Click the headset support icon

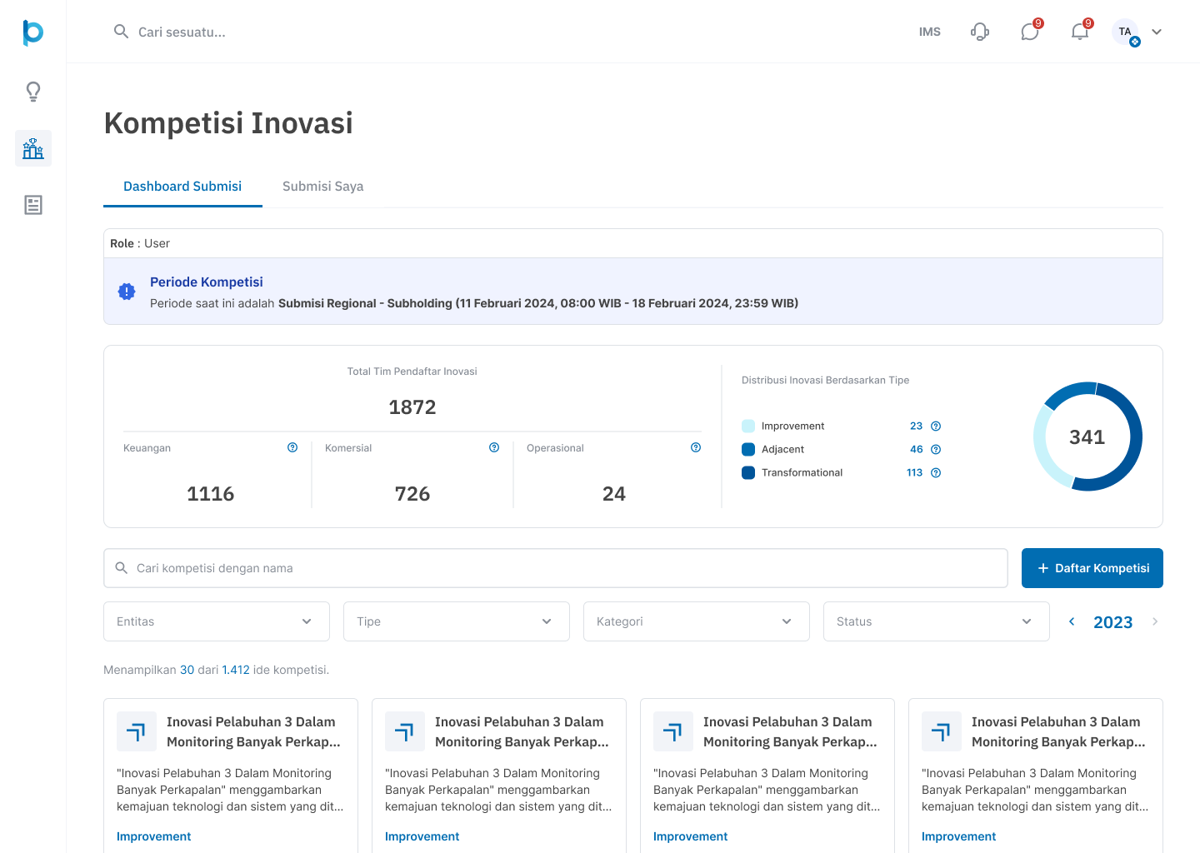pyautogui.click(x=980, y=32)
